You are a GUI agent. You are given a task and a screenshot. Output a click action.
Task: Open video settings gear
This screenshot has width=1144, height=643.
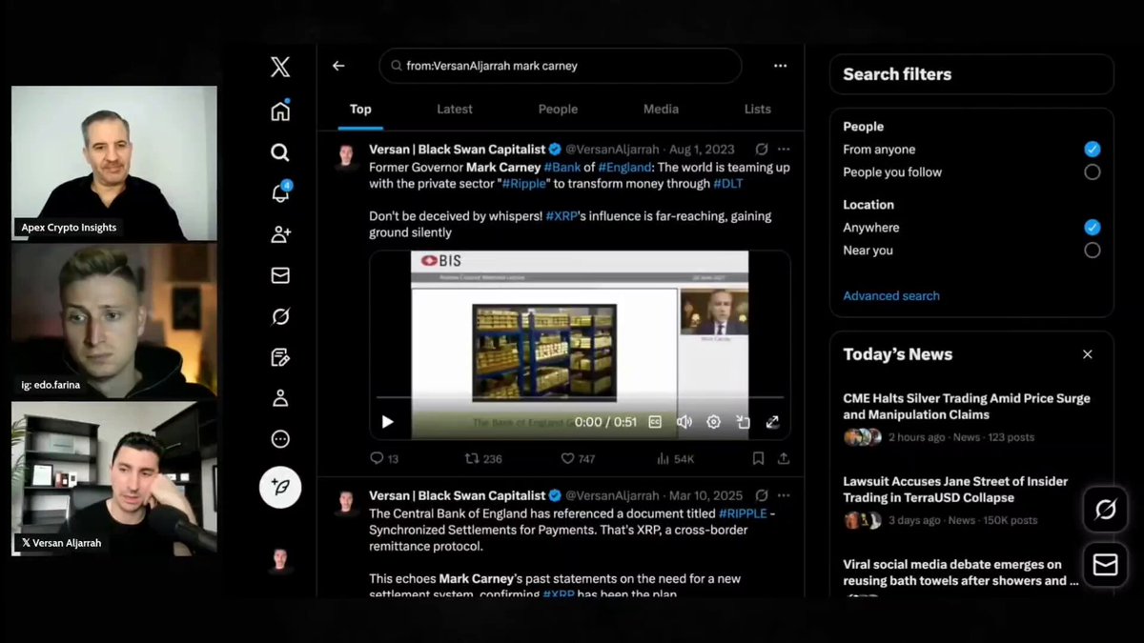tap(713, 422)
